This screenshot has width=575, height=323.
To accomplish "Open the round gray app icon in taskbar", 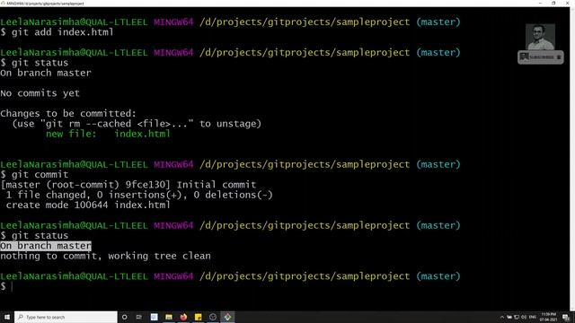I will point(213,317).
